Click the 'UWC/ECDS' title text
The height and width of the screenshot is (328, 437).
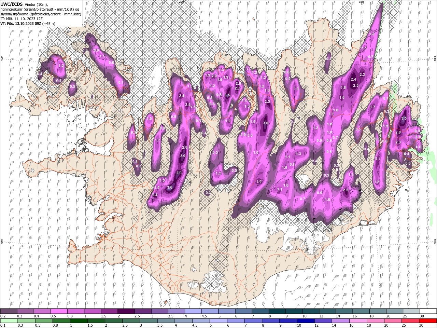click(x=12, y=4)
